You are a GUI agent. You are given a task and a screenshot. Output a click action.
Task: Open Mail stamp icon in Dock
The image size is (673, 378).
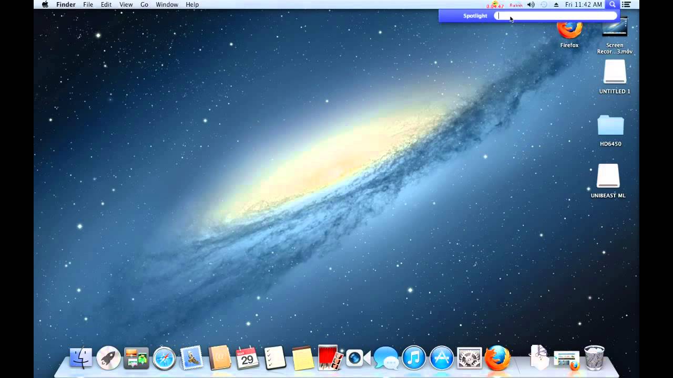[x=192, y=359]
